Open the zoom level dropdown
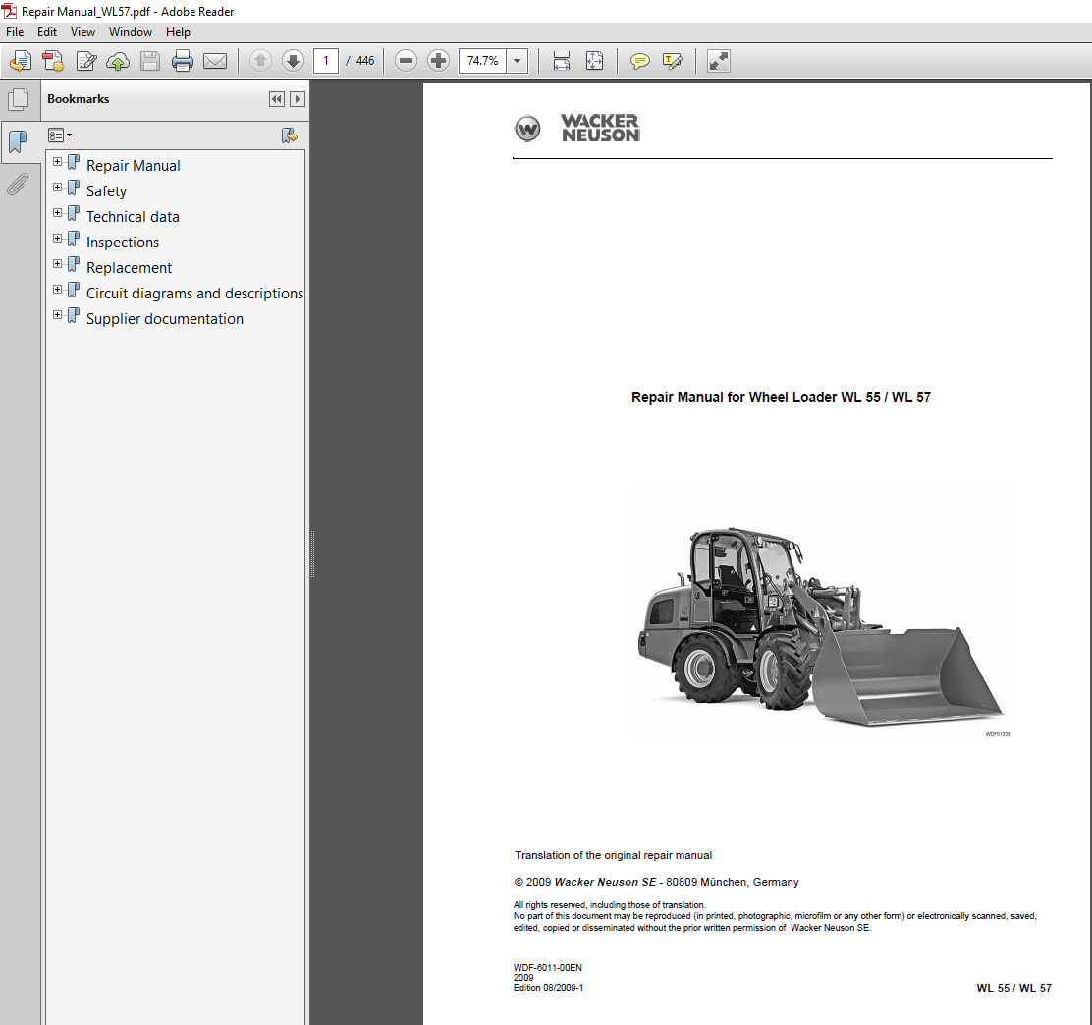The height and width of the screenshot is (1025, 1092). tap(516, 60)
